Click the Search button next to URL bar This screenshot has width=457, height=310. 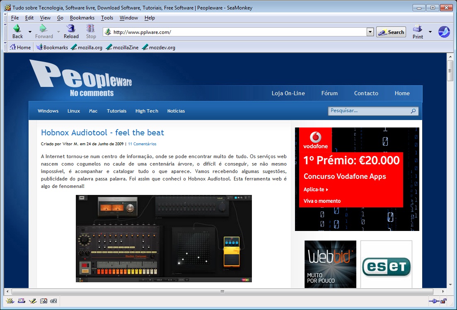(x=391, y=32)
